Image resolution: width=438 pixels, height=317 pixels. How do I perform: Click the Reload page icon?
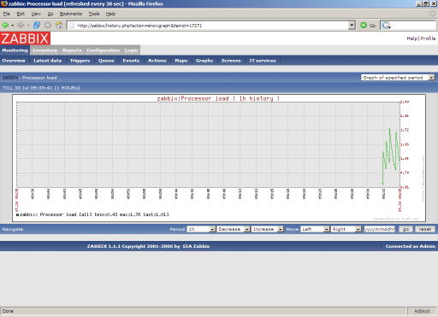[37, 26]
